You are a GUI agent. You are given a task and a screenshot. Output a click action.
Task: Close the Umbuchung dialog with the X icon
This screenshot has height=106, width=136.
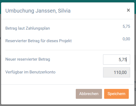(x=128, y=10)
